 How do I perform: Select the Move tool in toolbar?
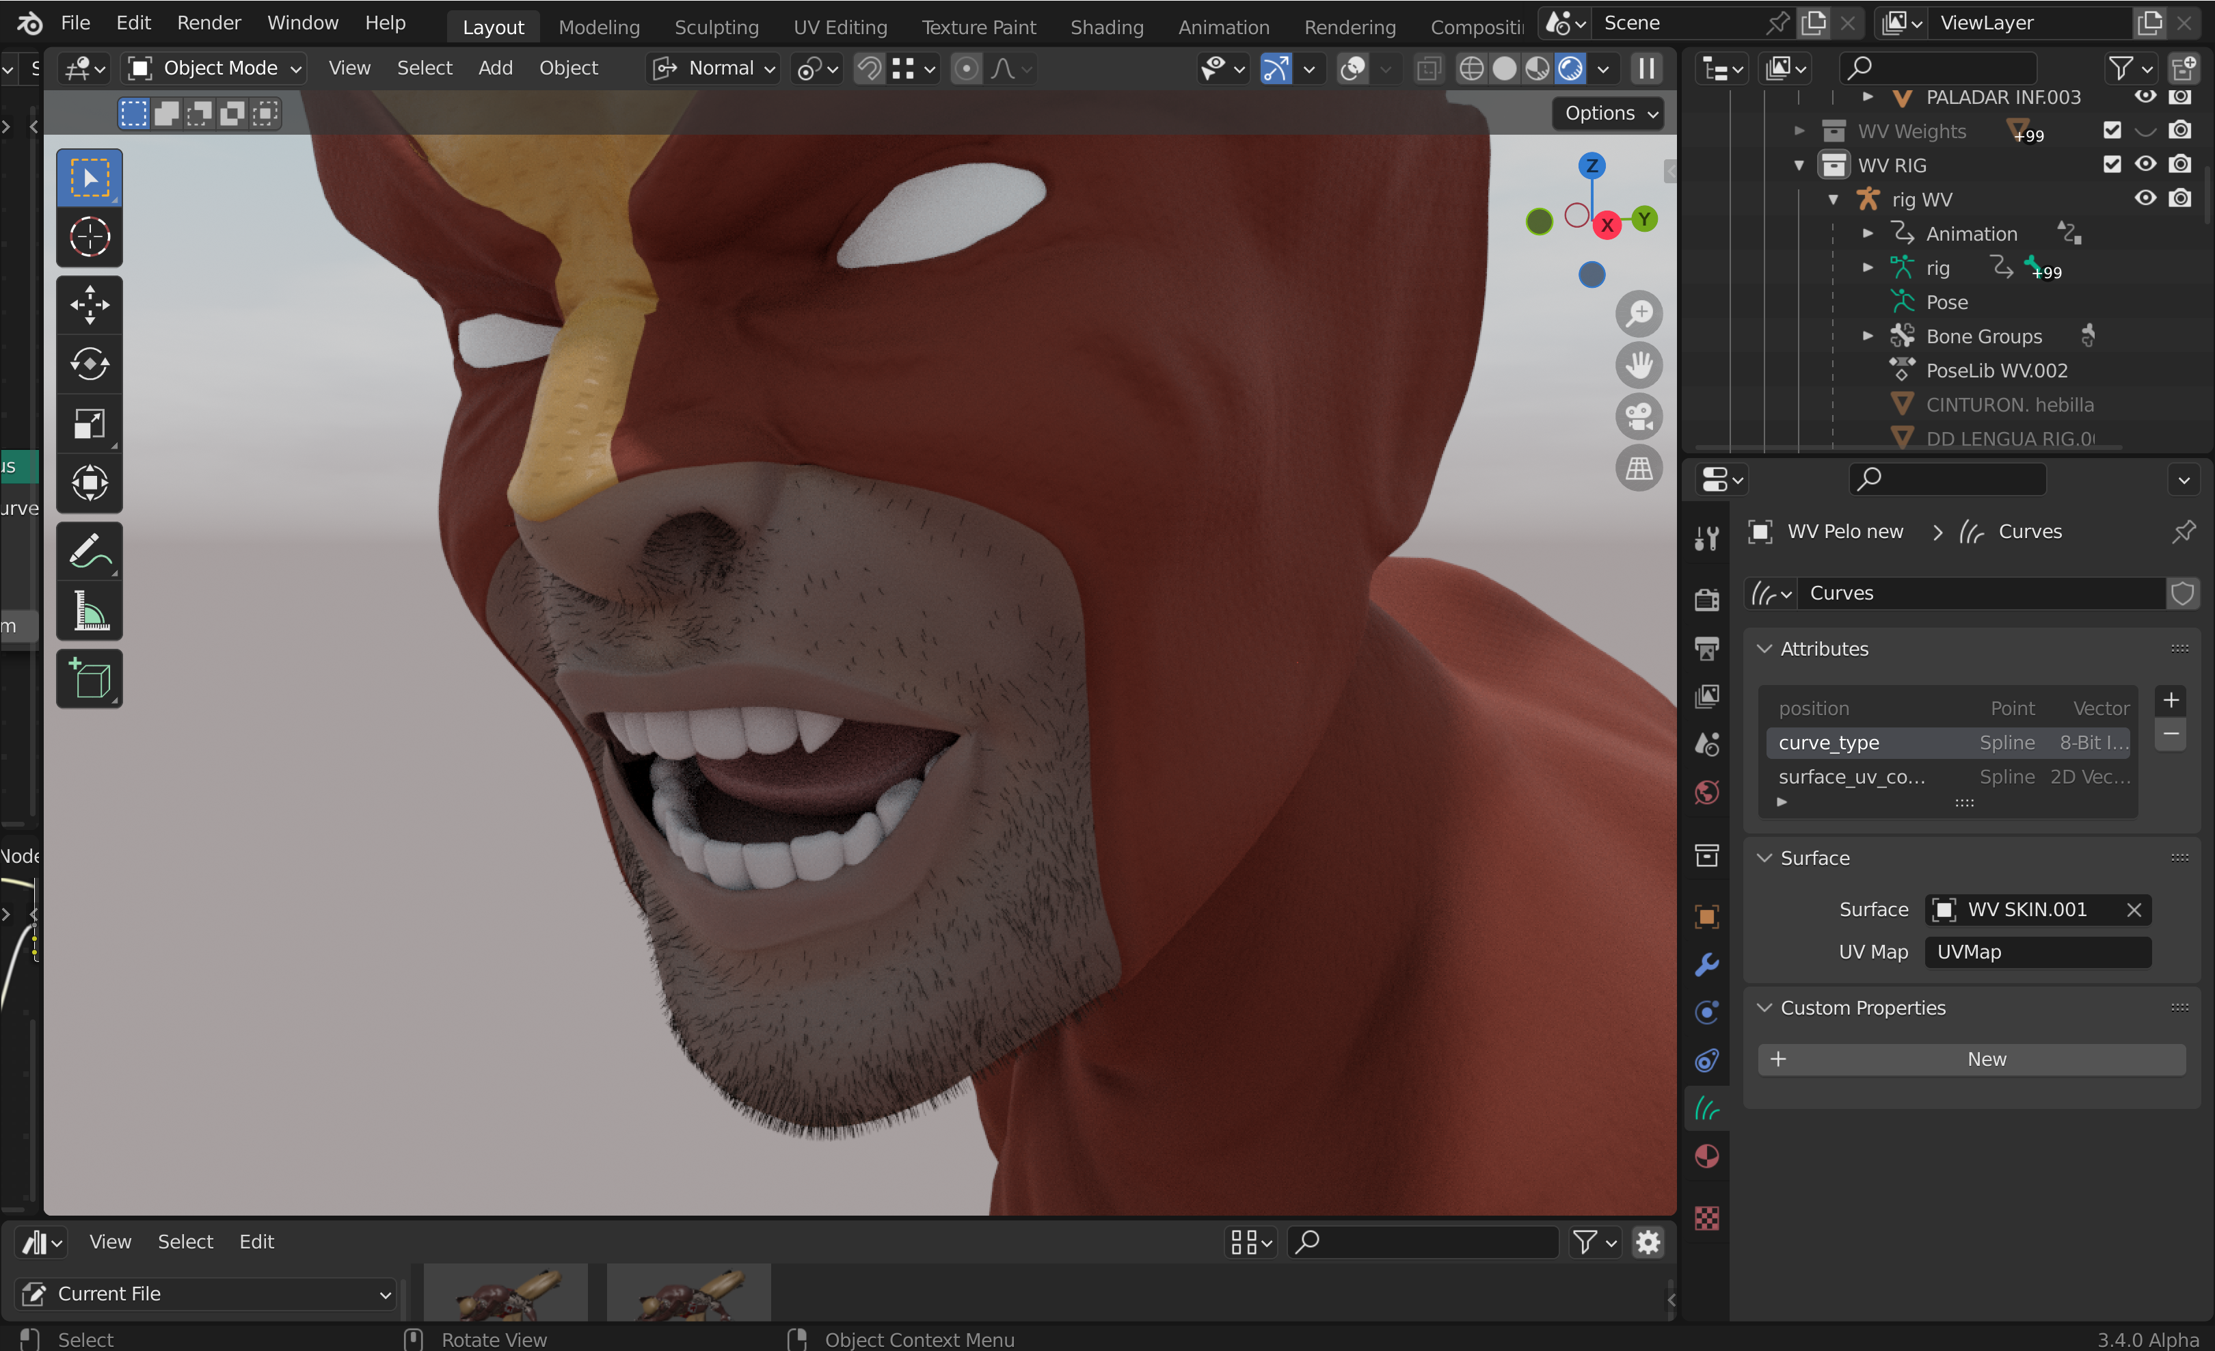click(89, 305)
